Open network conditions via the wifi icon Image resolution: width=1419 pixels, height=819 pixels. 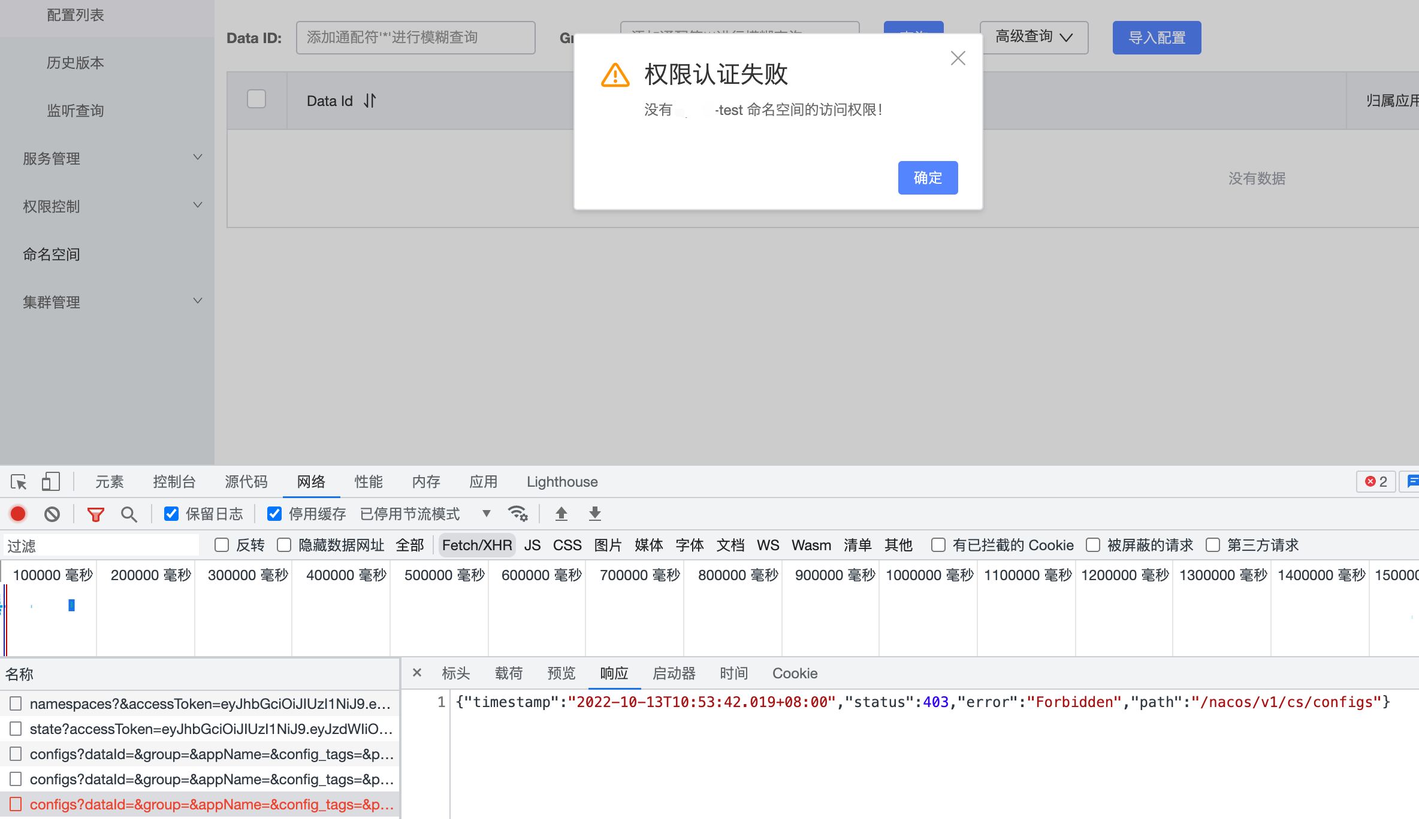(x=518, y=514)
